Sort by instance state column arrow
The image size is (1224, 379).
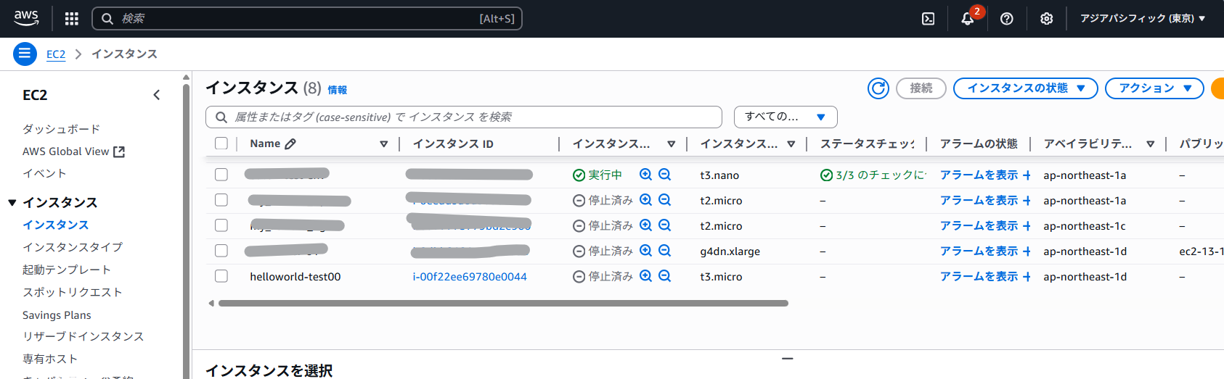click(x=672, y=144)
